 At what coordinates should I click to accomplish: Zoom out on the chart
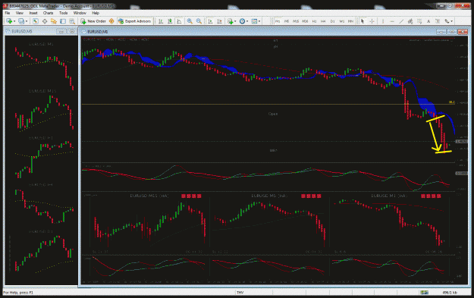coord(199,21)
